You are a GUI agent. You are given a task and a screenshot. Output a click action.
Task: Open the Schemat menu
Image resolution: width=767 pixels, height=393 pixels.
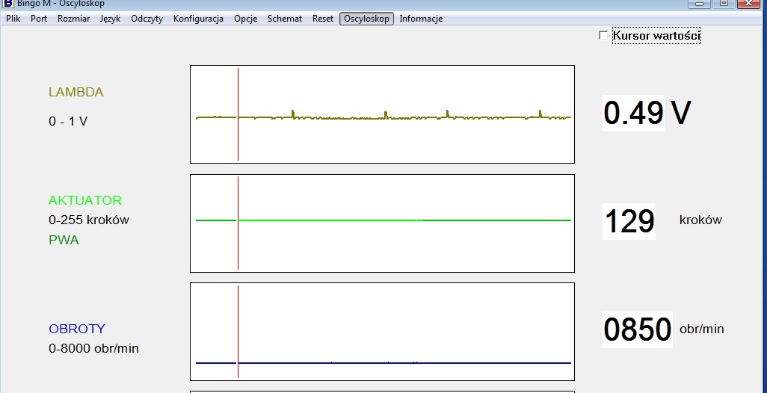285,19
